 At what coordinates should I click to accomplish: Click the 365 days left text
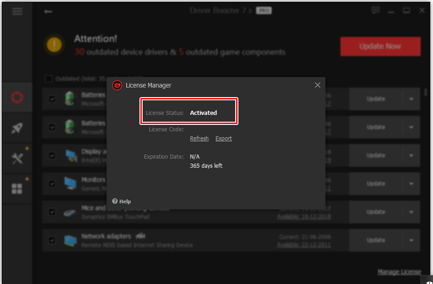206,166
